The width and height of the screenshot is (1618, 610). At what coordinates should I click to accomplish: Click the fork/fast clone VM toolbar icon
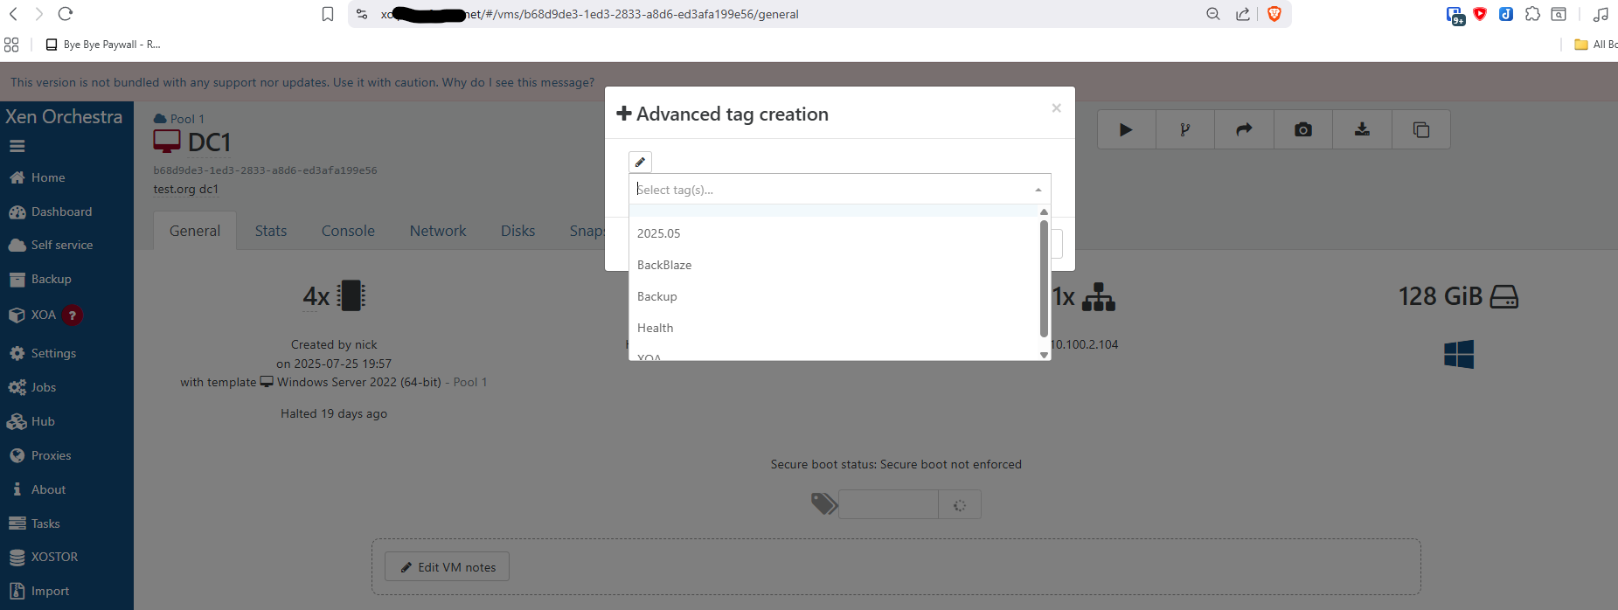1184,129
